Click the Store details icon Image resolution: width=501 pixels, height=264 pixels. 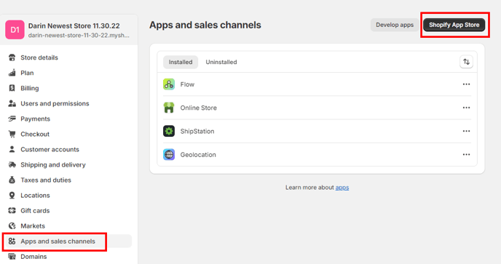click(12, 57)
